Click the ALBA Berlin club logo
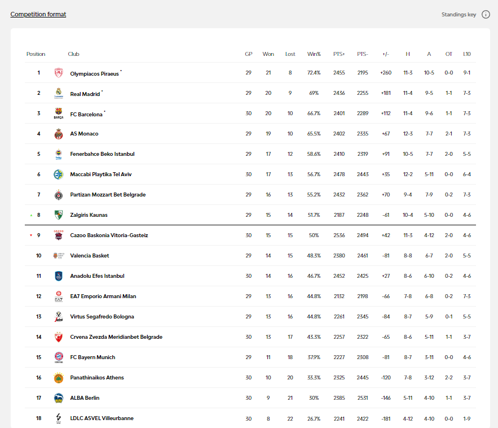 coord(59,398)
